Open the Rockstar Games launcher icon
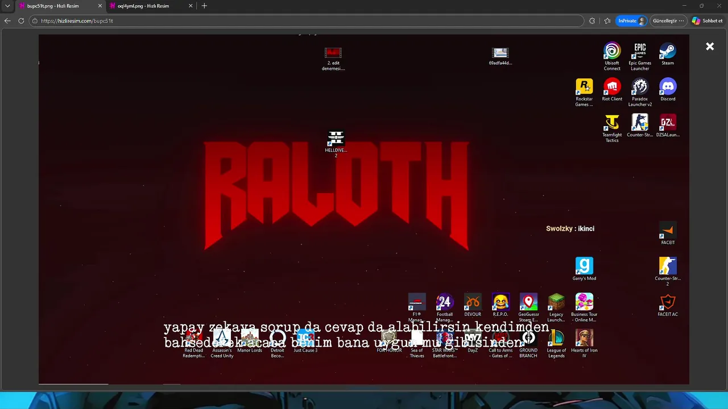The height and width of the screenshot is (409, 728). [x=584, y=93]
